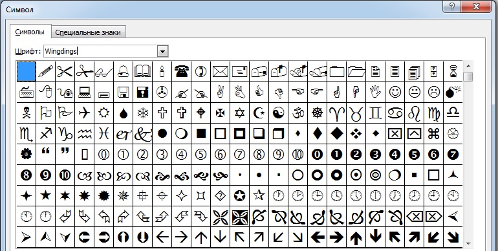Image resolution: width=498 pixels, height=251 pixels.
Task: Pick the white circled digit 5 symbol
Action: (x=200, y=155)
